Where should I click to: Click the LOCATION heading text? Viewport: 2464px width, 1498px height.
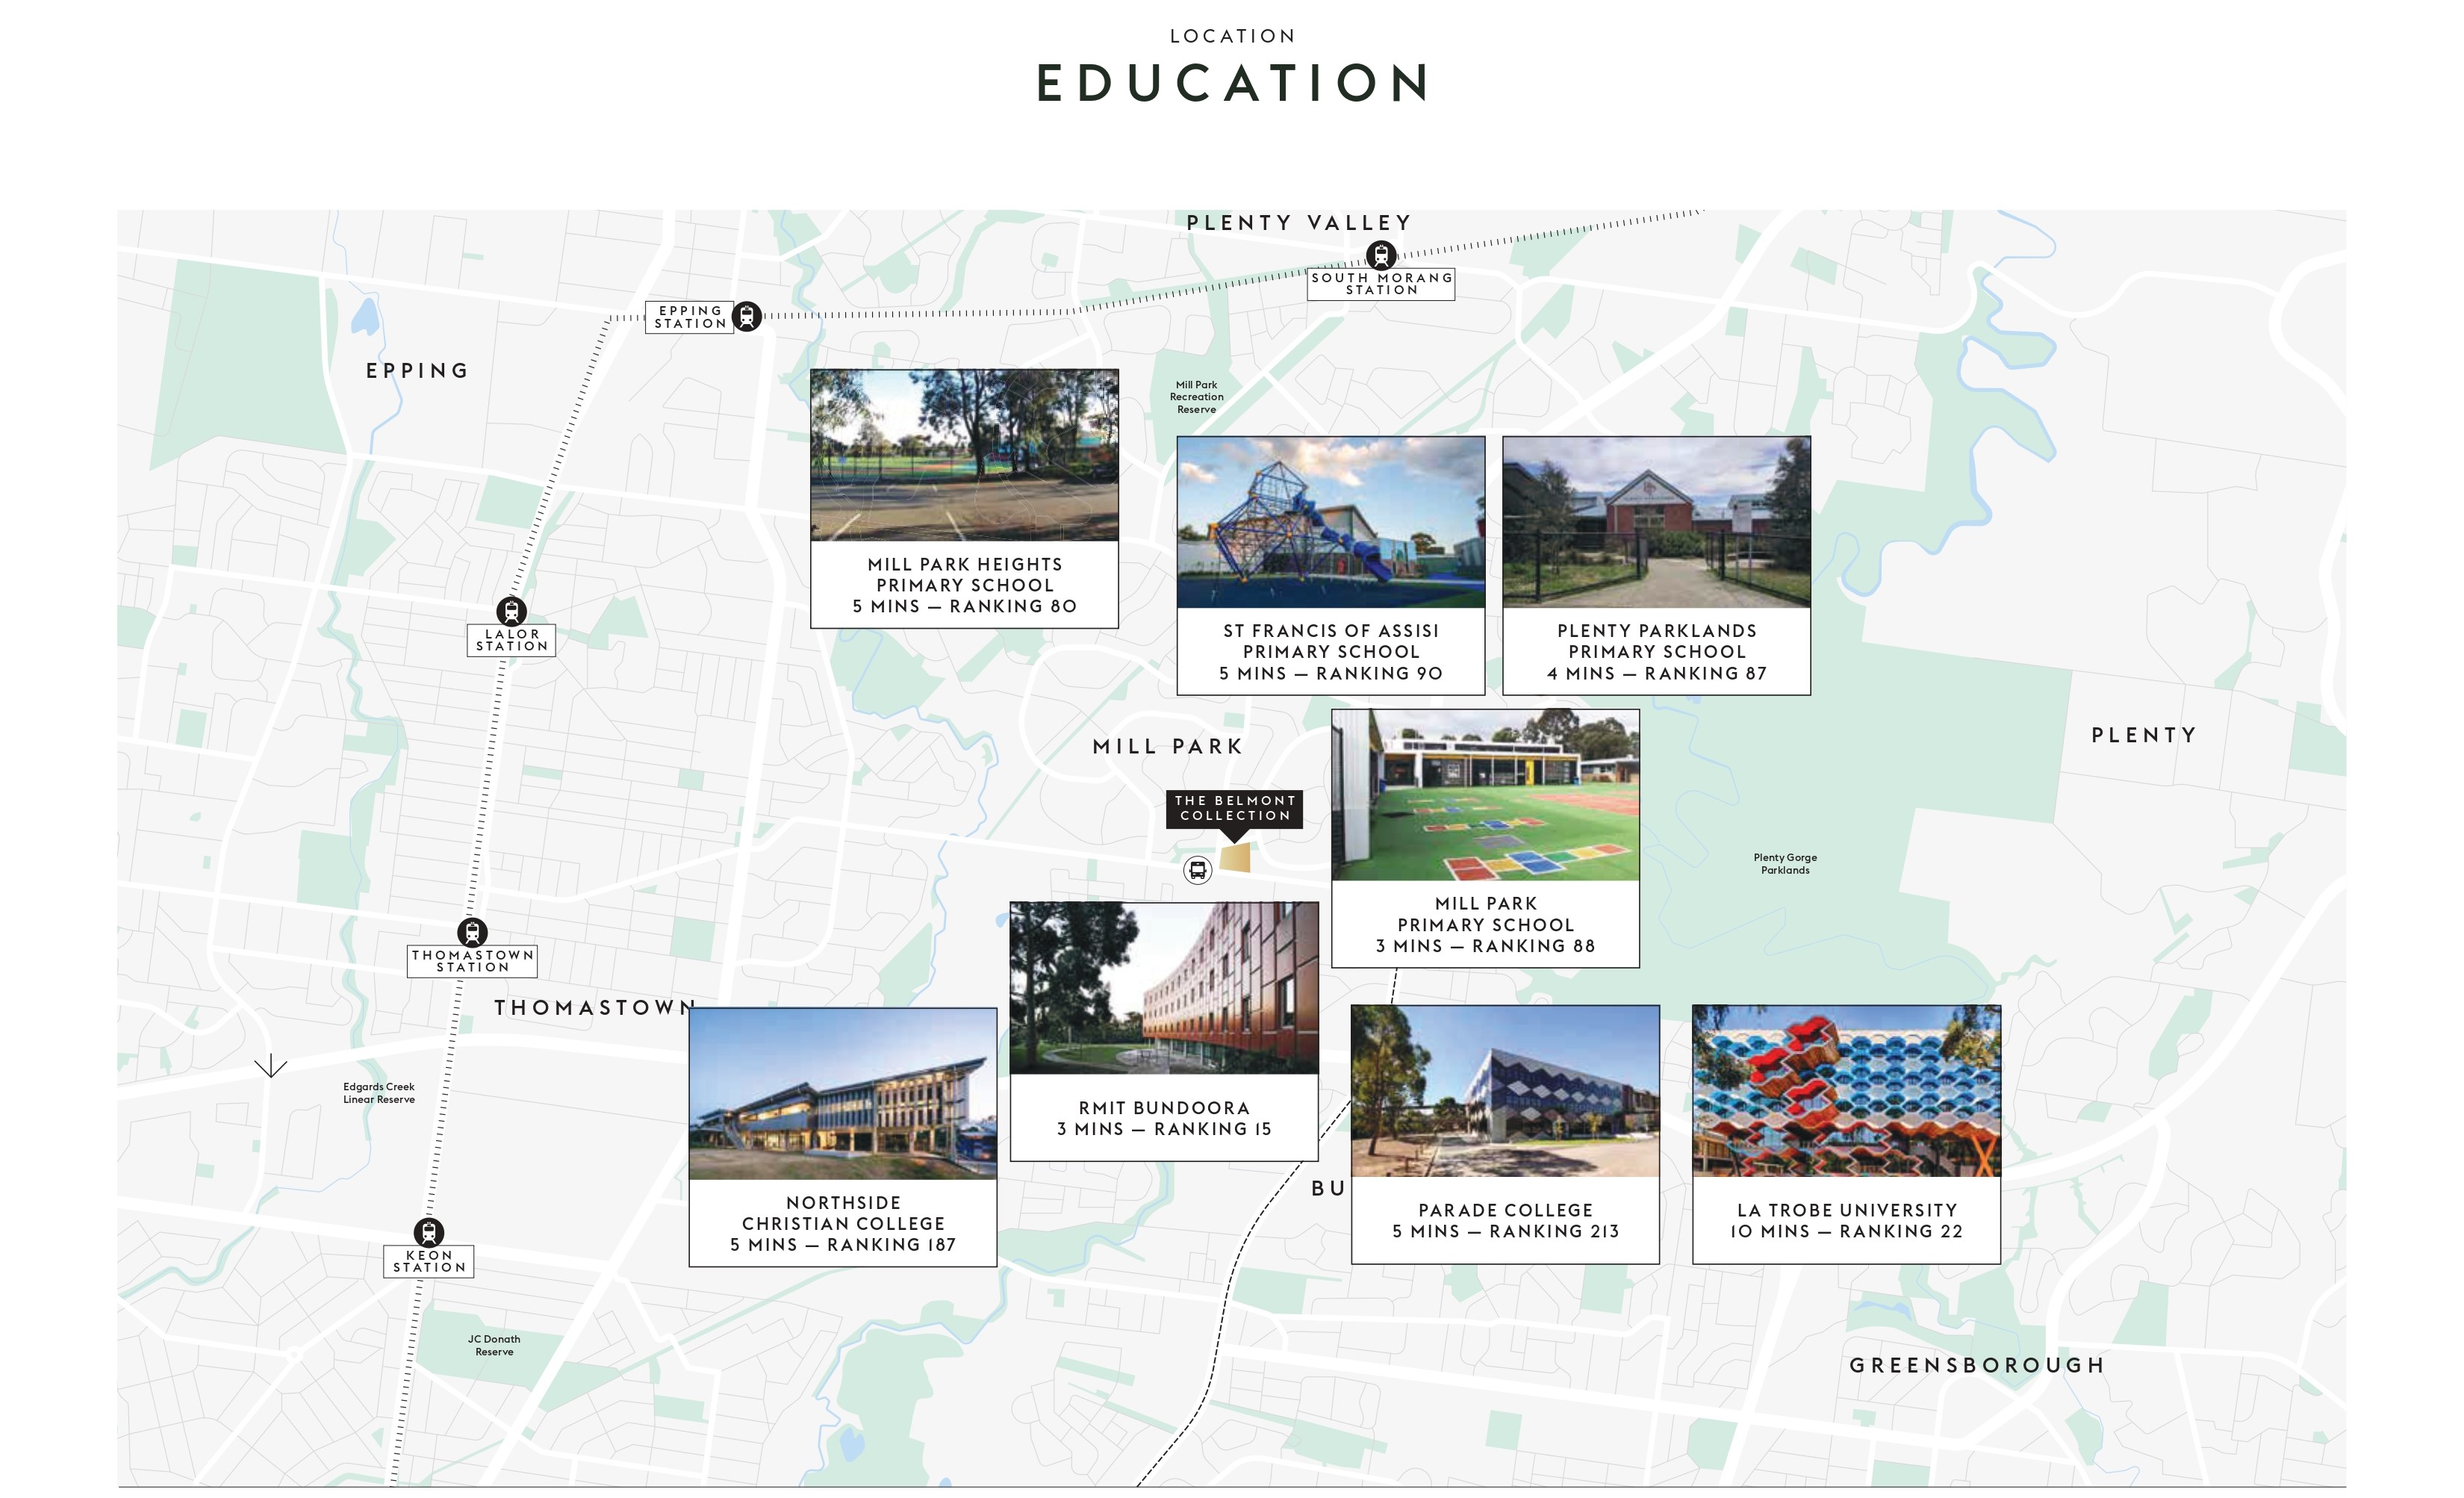1232,36
